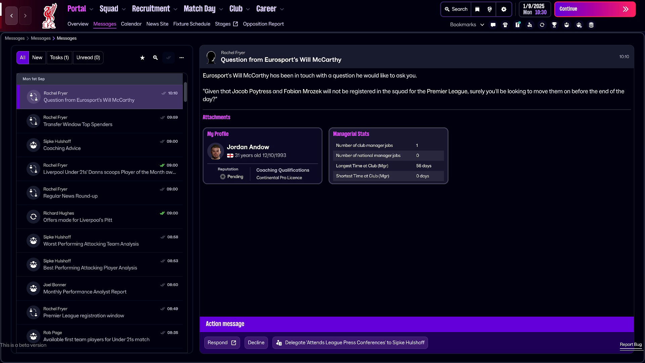The height and width of the screenshot is (363, 645).
Task: Open the transfers refresh bookmark icon
Action: click(x=542, y=25)
